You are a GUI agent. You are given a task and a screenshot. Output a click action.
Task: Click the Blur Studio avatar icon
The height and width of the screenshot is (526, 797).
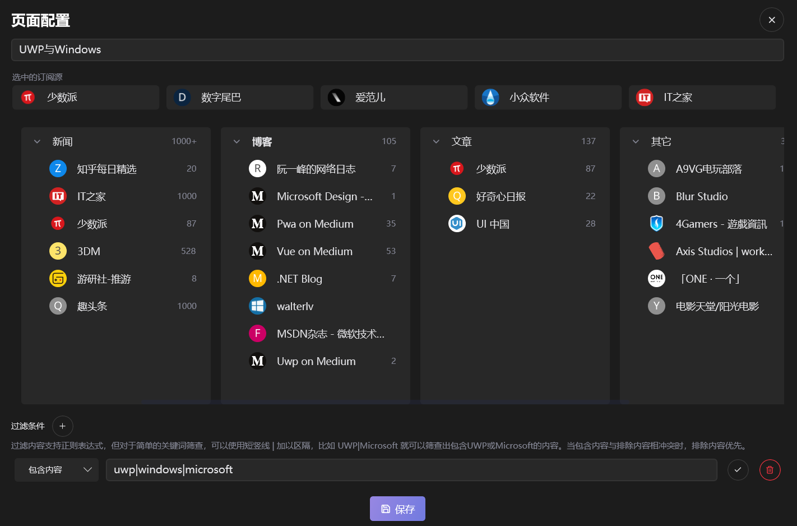[x=656, y=196]
